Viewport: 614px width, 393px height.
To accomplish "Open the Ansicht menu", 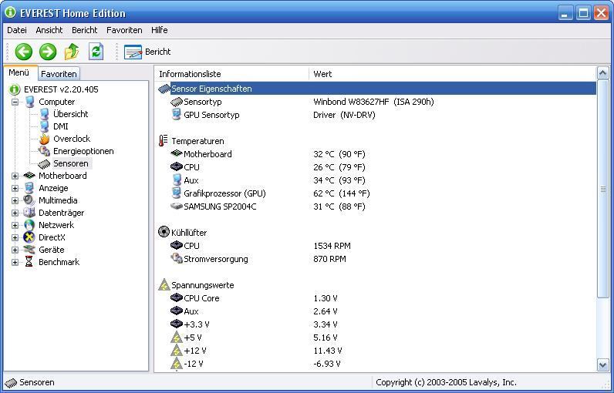I will [x=49, y=30].
